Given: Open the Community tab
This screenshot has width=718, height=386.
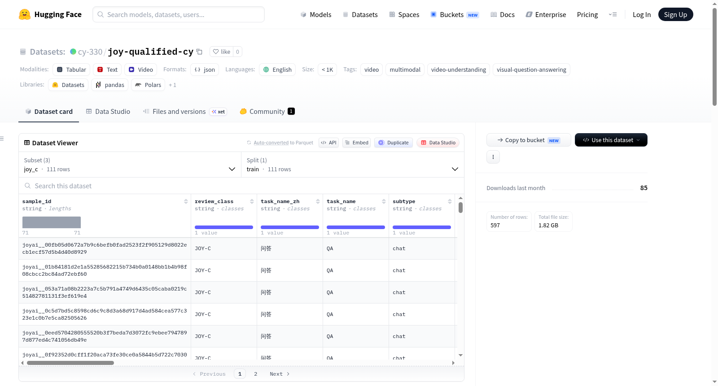Looking at the screenshot, I should tap(267, 112).
